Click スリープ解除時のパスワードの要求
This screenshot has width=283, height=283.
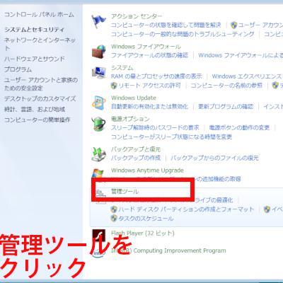coord(155,128)
